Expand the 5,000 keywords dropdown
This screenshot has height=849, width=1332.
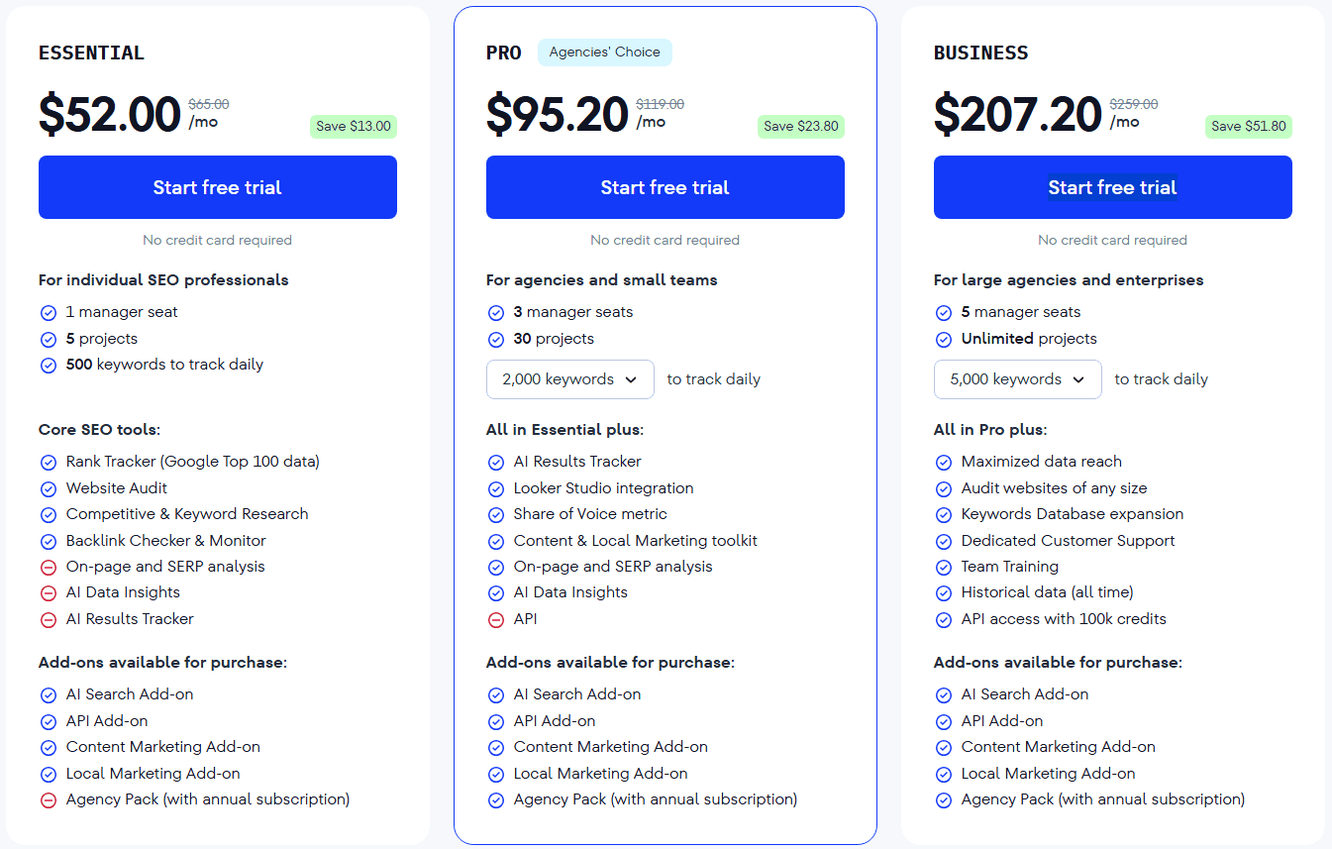pyautogui.click(x=1017, y=379)
